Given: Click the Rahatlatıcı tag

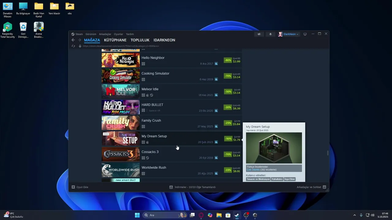Looking at the screenshot, I should (277, 179).
